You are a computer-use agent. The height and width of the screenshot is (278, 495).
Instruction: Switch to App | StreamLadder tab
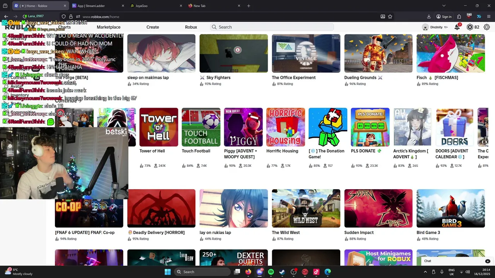tap(98, 6)
